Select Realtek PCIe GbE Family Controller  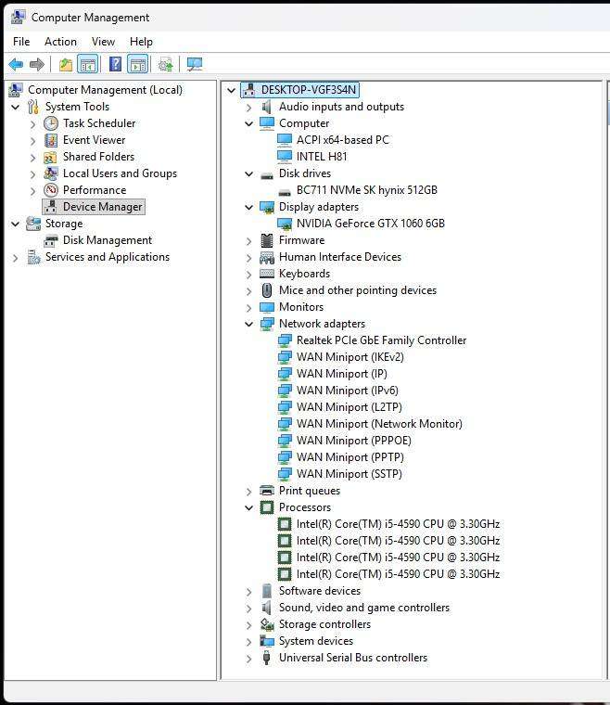tap(381, 340)
